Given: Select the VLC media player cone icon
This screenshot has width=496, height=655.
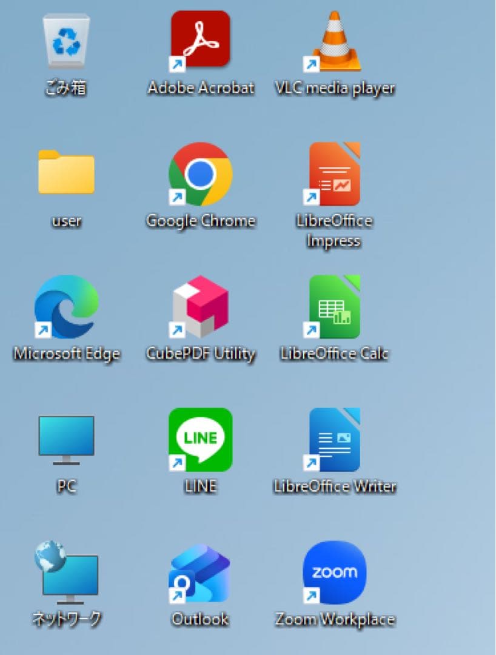Looking at the screenshot, I should tap(335, 41).
